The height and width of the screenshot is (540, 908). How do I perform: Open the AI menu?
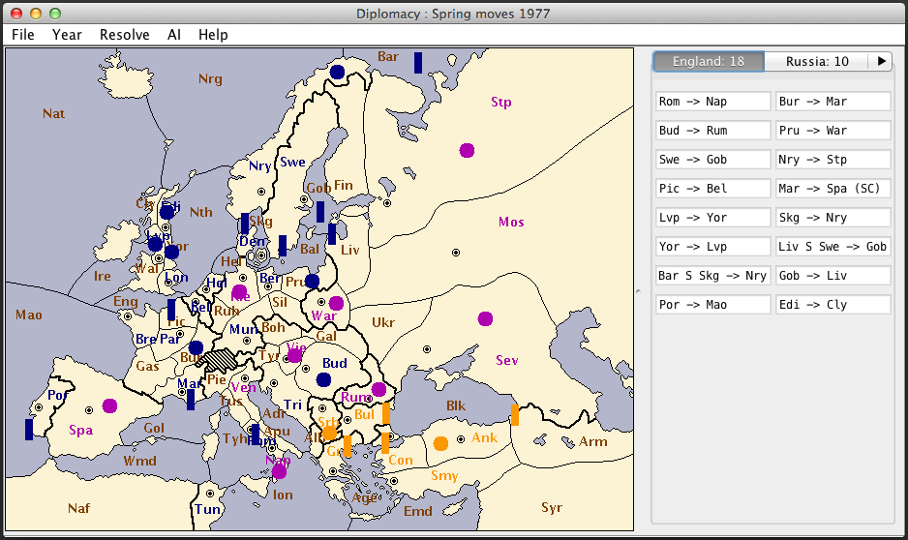coord(174,35)
